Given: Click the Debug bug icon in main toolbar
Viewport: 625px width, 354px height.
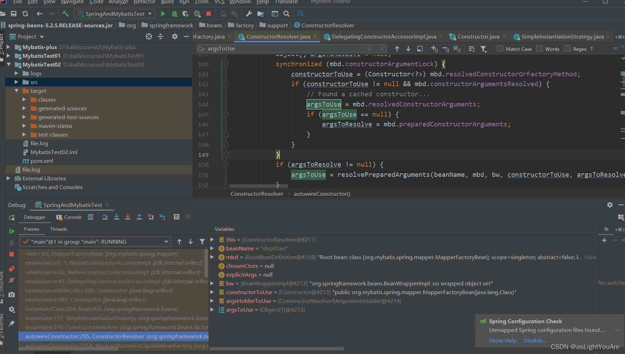Looking at the screenshot, I should (175, 14).
